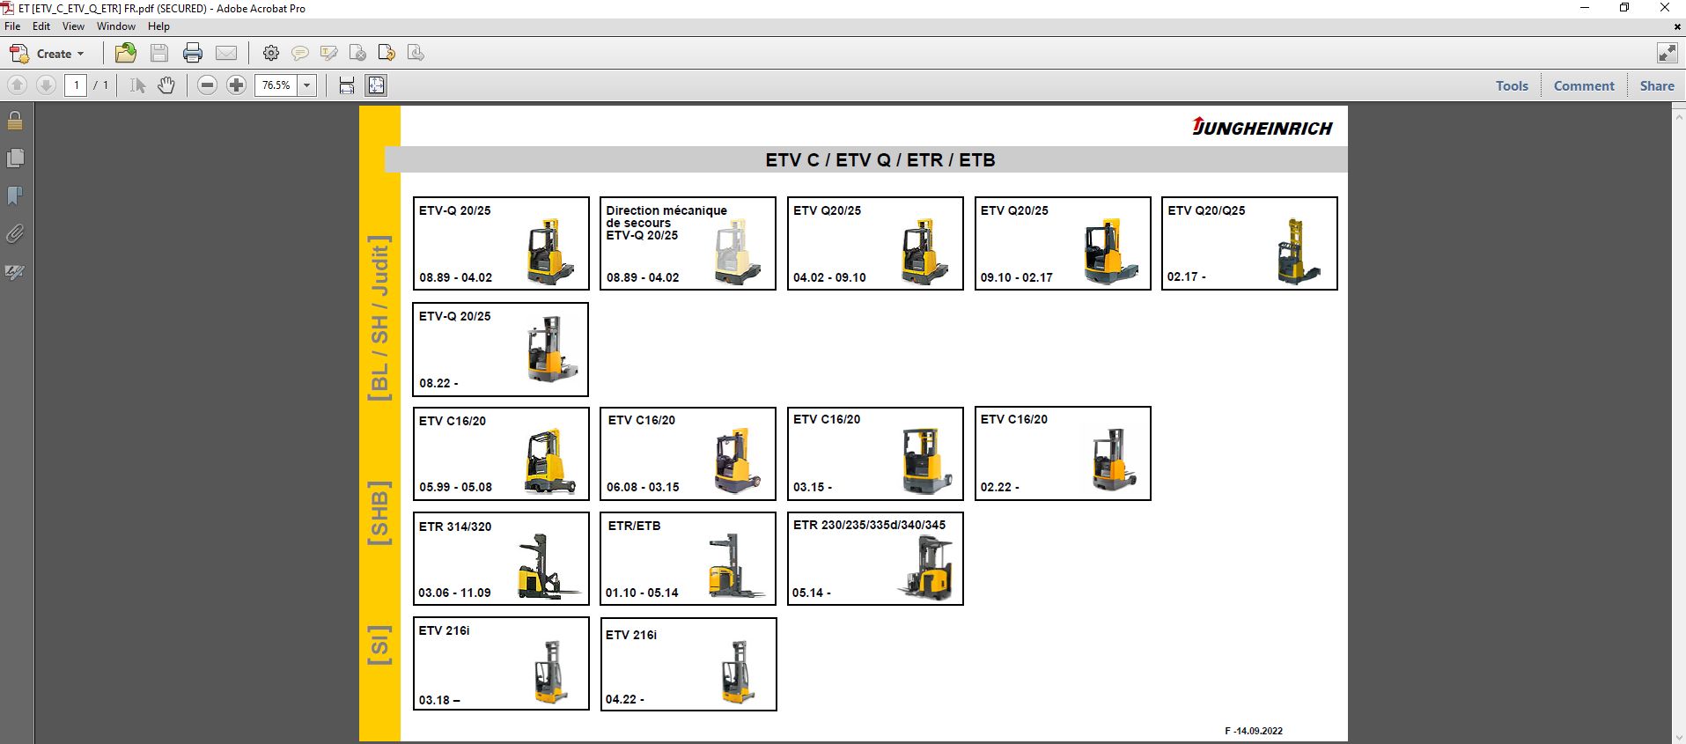The image size is (1686, 744).
Task: Open ETR 230/235/335d/340/345 card
Action: (x=875, y=559)
